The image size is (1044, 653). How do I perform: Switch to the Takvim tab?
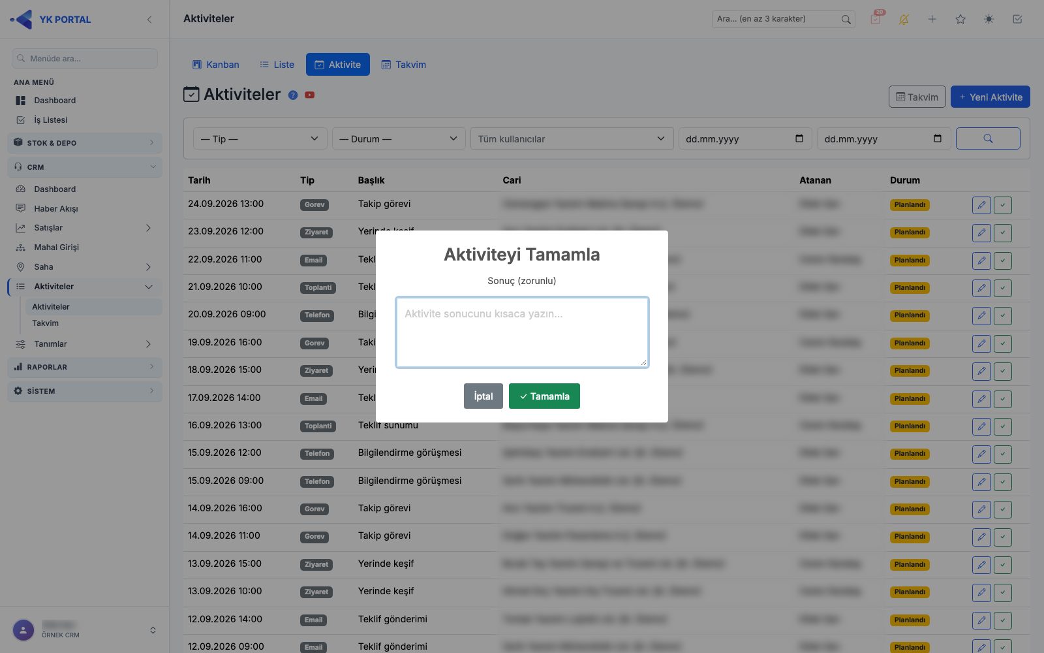coord(403,65)
